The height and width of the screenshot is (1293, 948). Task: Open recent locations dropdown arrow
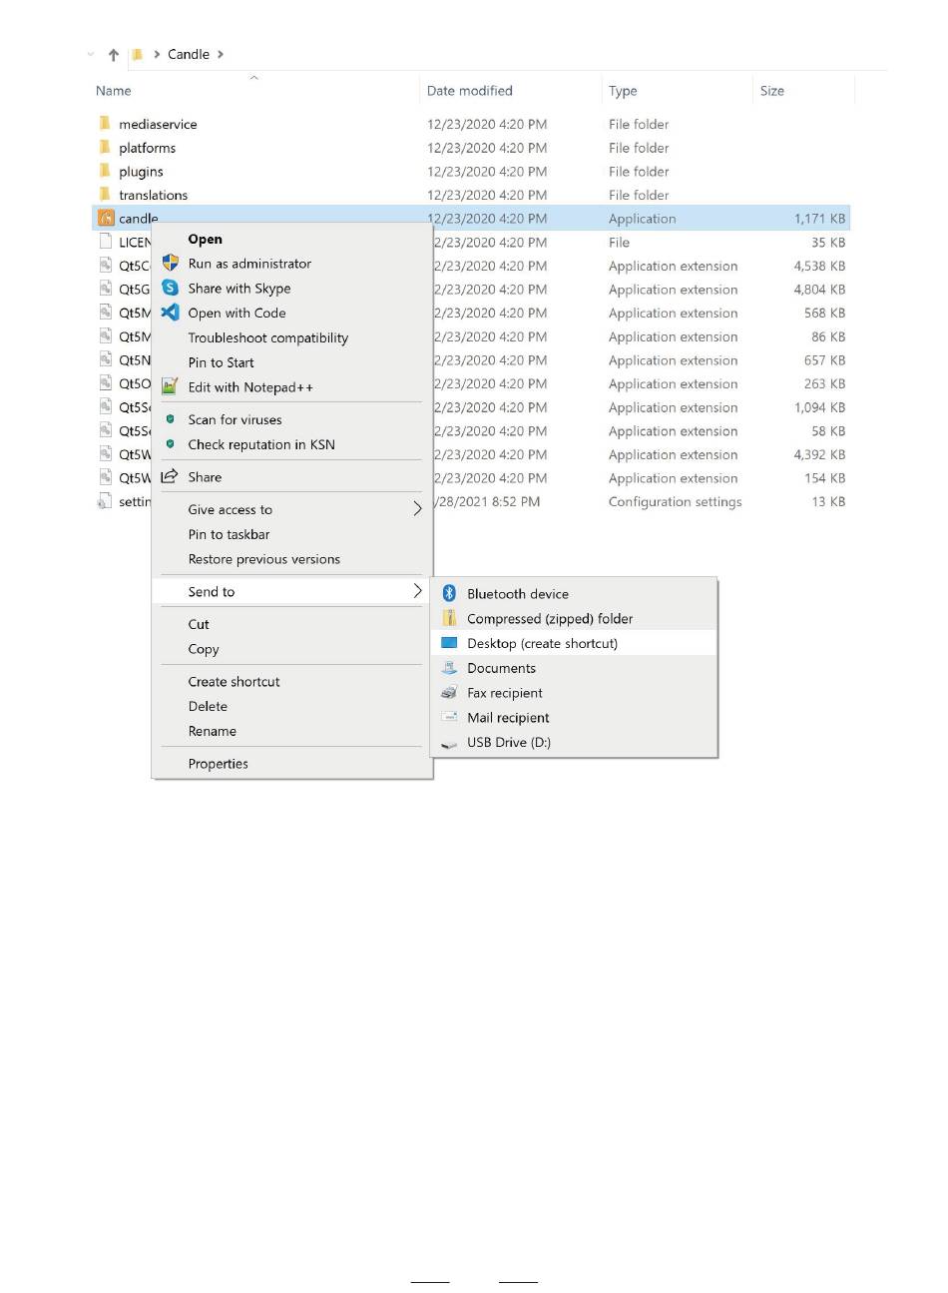point(91,55)
